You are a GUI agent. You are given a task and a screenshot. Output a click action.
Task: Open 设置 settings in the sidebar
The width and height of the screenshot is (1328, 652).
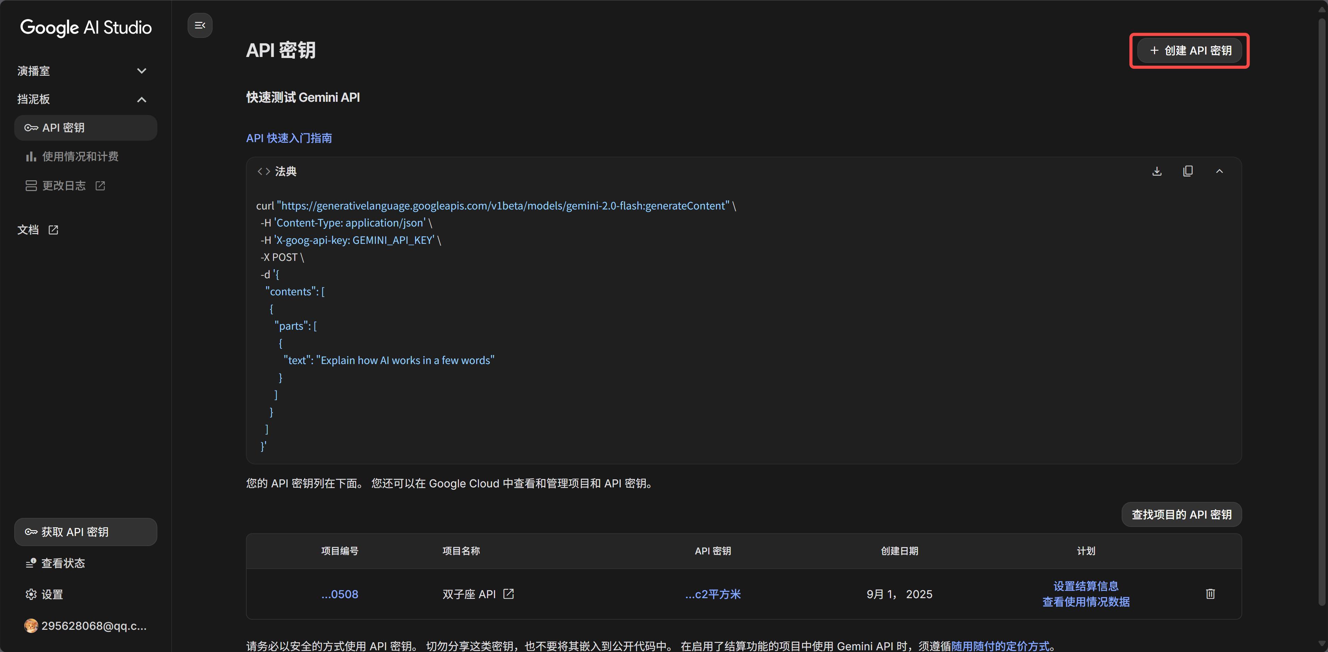51,594
